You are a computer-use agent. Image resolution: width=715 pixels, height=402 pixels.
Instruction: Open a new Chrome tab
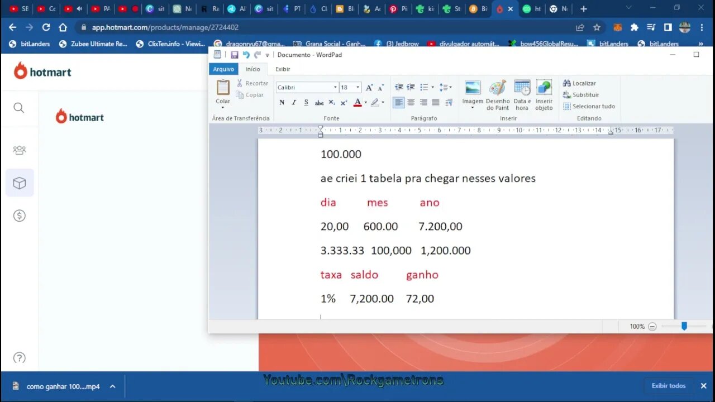(583, 9)
